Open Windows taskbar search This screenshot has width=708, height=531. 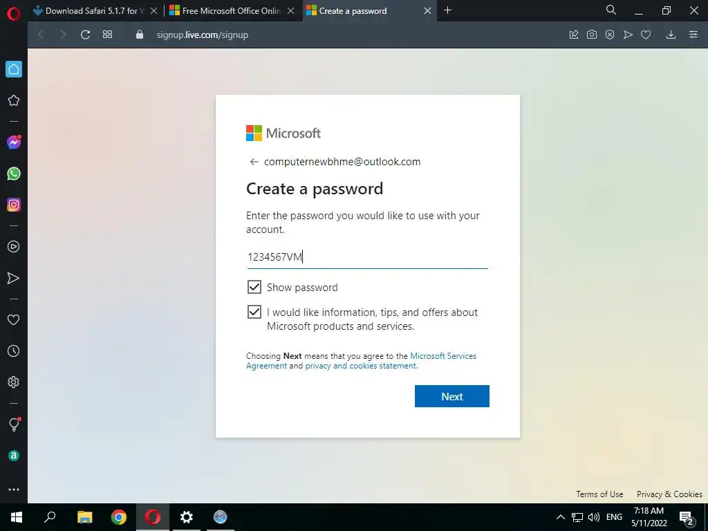point(50,517)
